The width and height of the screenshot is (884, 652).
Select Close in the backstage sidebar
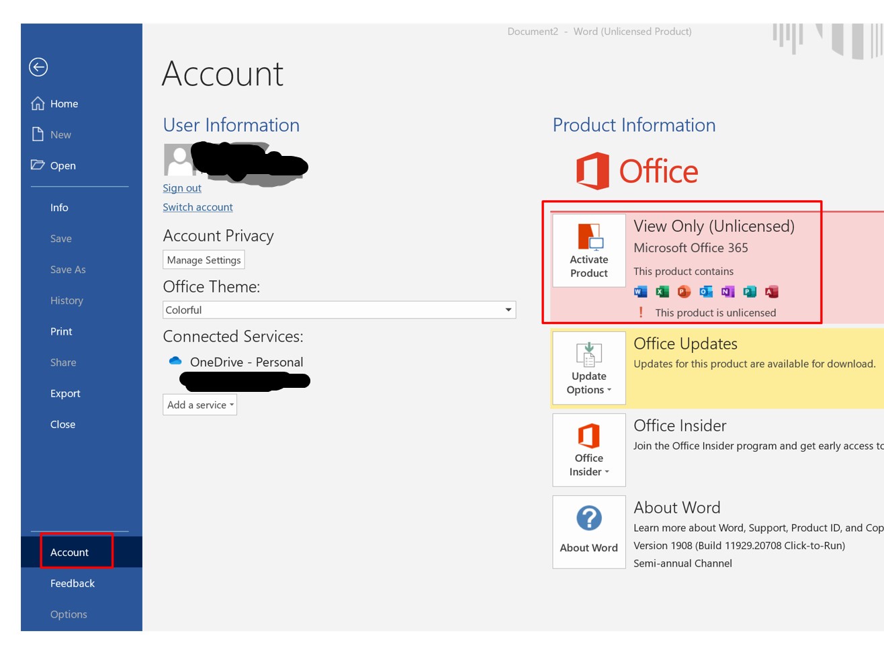[x=62, y=424]
